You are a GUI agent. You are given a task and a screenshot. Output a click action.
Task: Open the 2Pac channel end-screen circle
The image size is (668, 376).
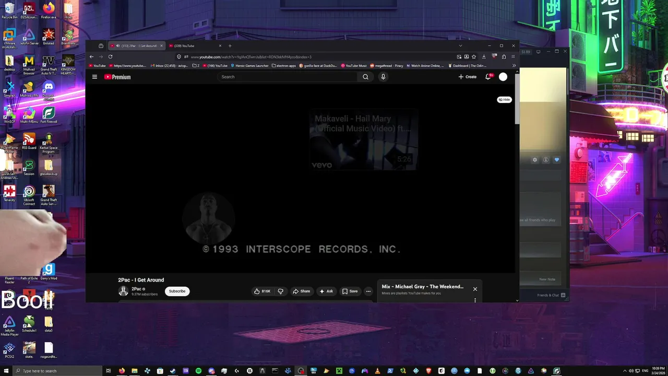pos(208,218)
